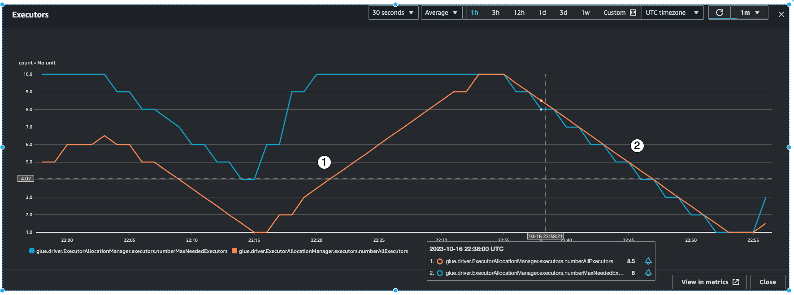Open the Average statistic dropdown
794x295 pixels.
click(x=441, y=13)
